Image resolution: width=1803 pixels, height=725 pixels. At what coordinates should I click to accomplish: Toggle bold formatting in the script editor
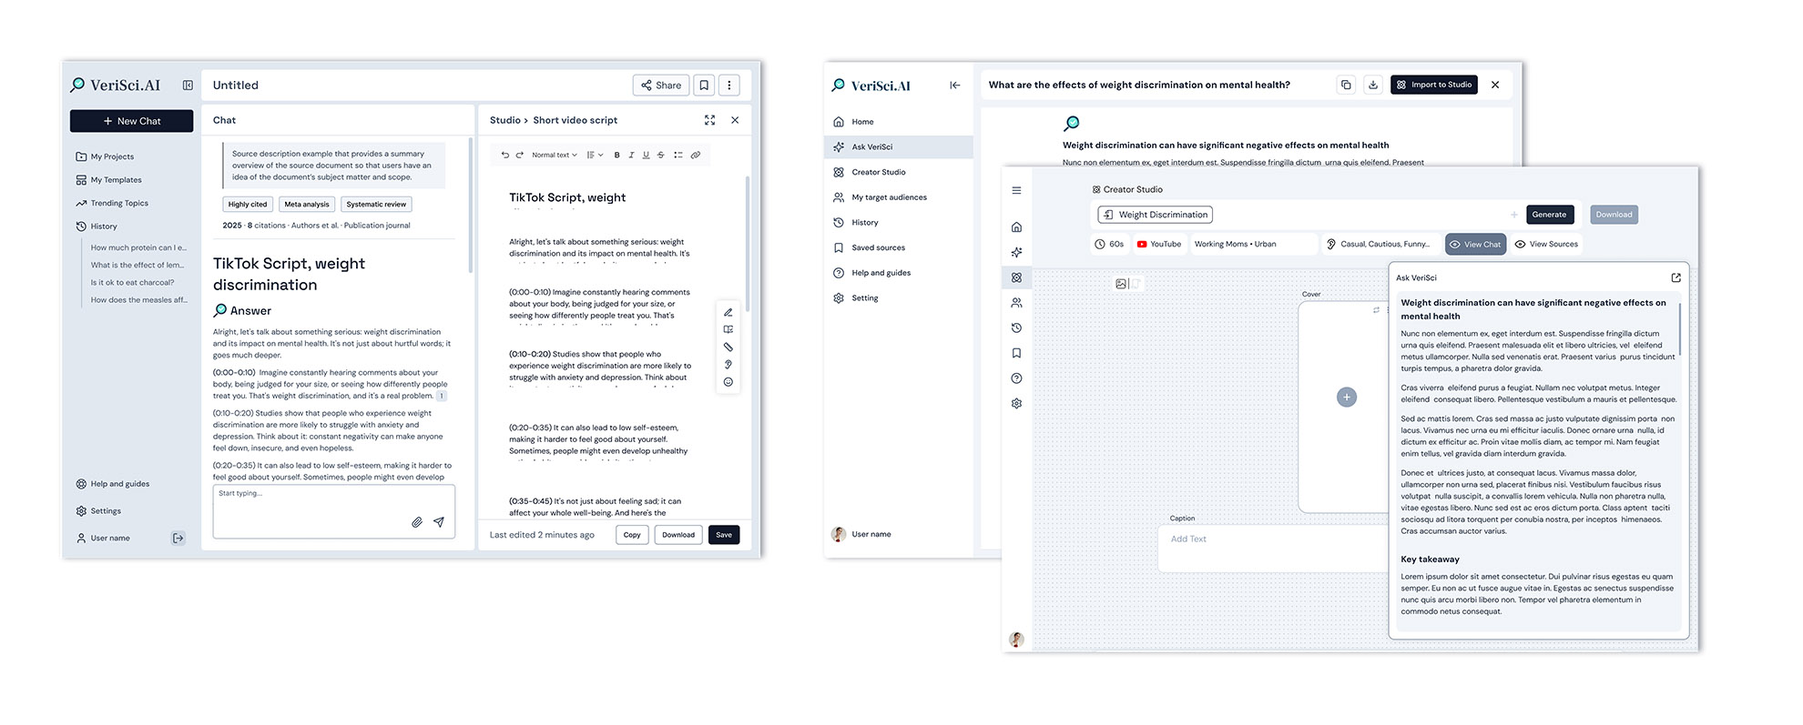[616, 156]
